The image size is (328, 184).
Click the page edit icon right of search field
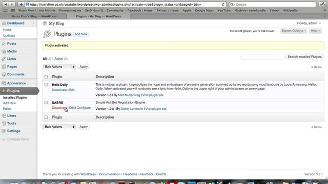(322, 4)
